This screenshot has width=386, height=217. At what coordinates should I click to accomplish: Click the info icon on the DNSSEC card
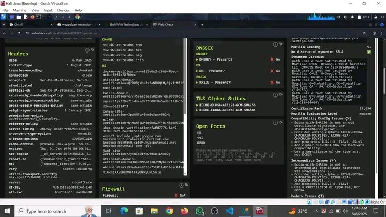[276, 44]
